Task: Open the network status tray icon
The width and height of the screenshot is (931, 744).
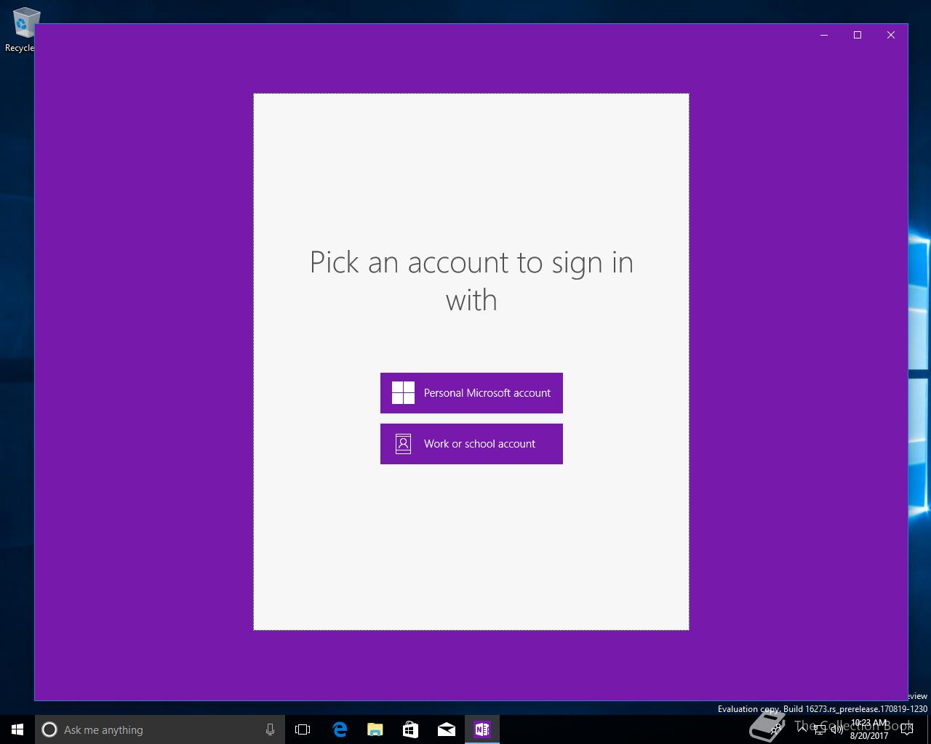Action: click(x=820, y=729)
